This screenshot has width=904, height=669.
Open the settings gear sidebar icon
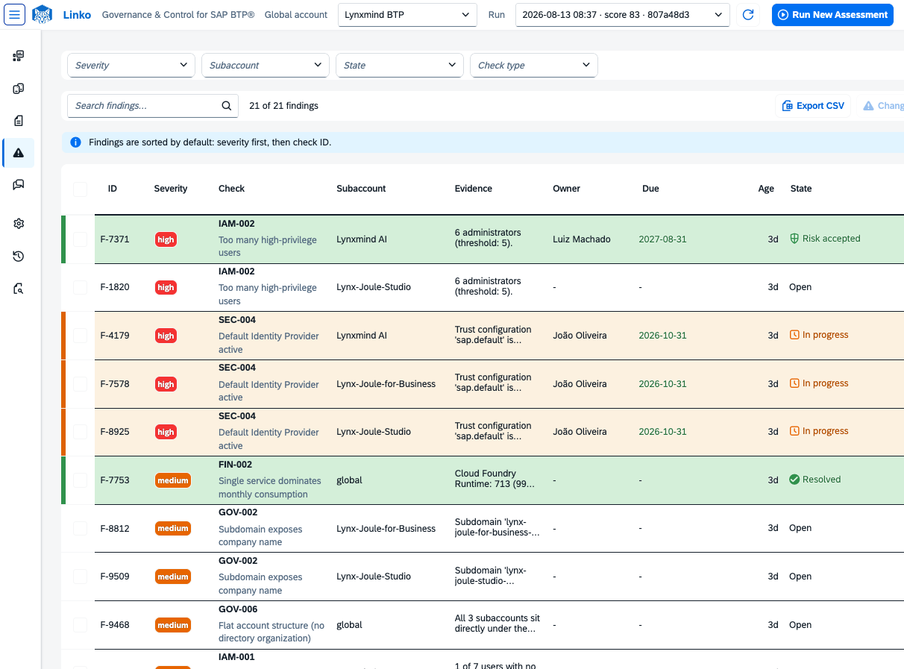[19, 224]
